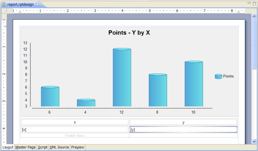Minimize the editor pane
This screenshot has height=151, width=258.
click(x=249, y=3)
